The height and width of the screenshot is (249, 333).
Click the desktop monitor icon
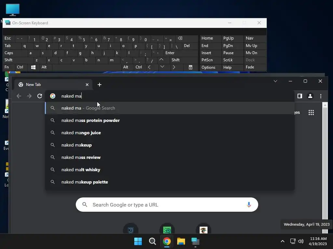pyautogui.click(x=13, y=10)
